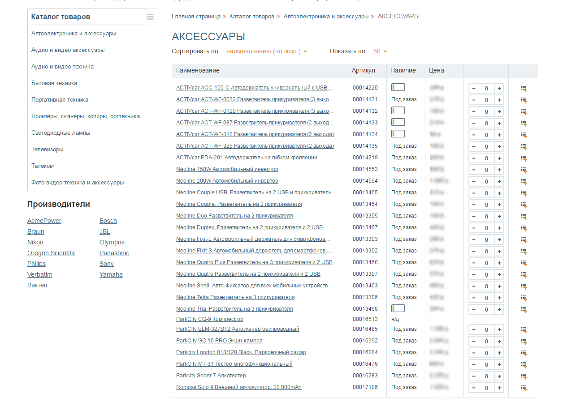Increase quantity for Neoline 150W inverter
This screenshot has height=402, width=567.
[x=499, y=170]
